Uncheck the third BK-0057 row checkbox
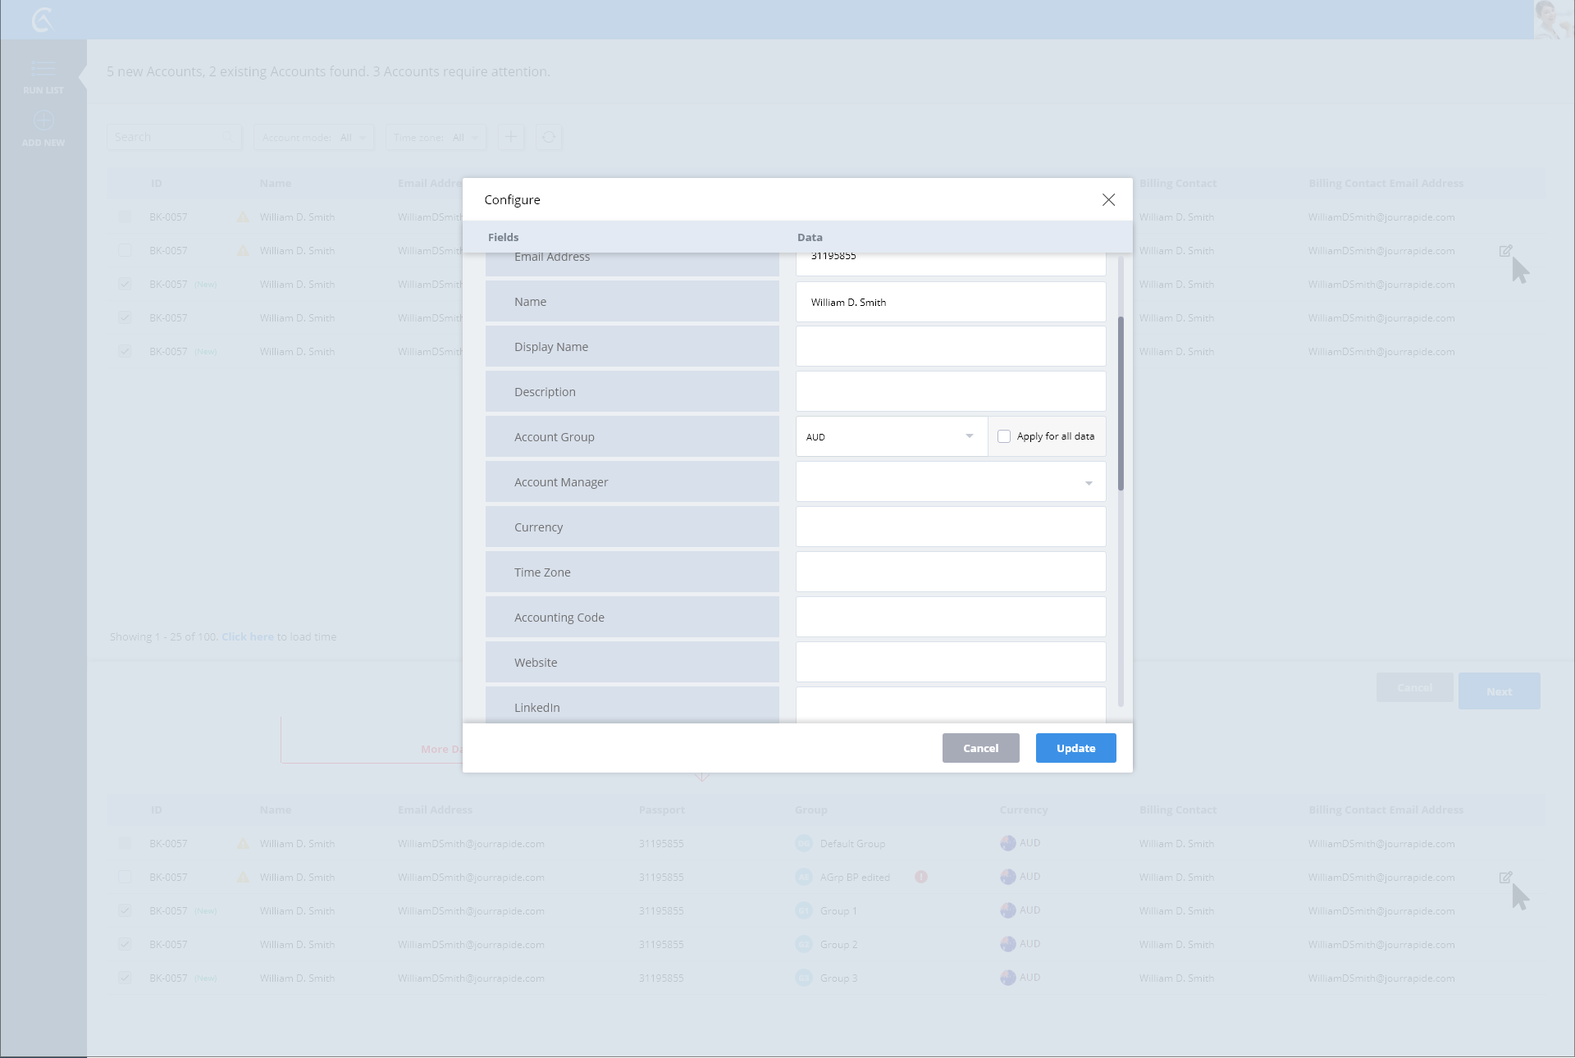The width and height of the screenshot is (1575, 1058). coord(125,285)
